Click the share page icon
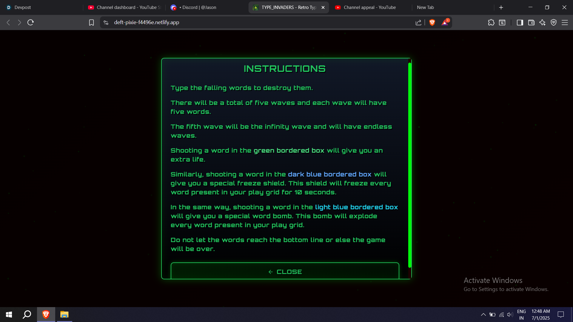The image size is (573, 322). pyautogui.click(x=418, y=23)
